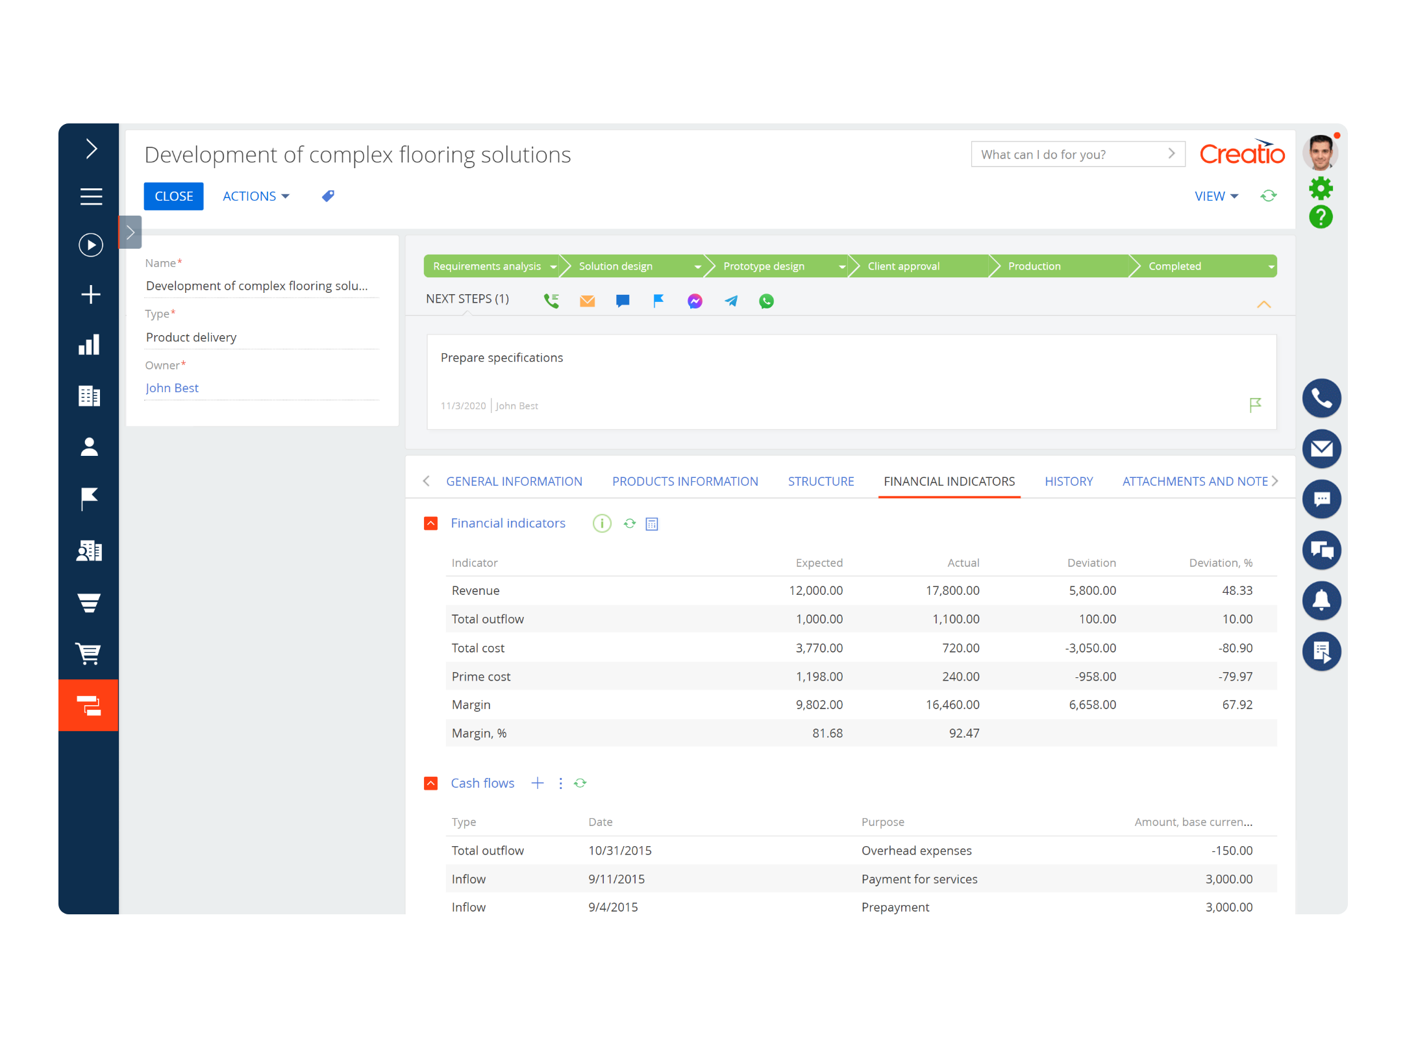Refresh the Financial indicators list
This screenshot has height=1039, width=1405.
(628, 523)
